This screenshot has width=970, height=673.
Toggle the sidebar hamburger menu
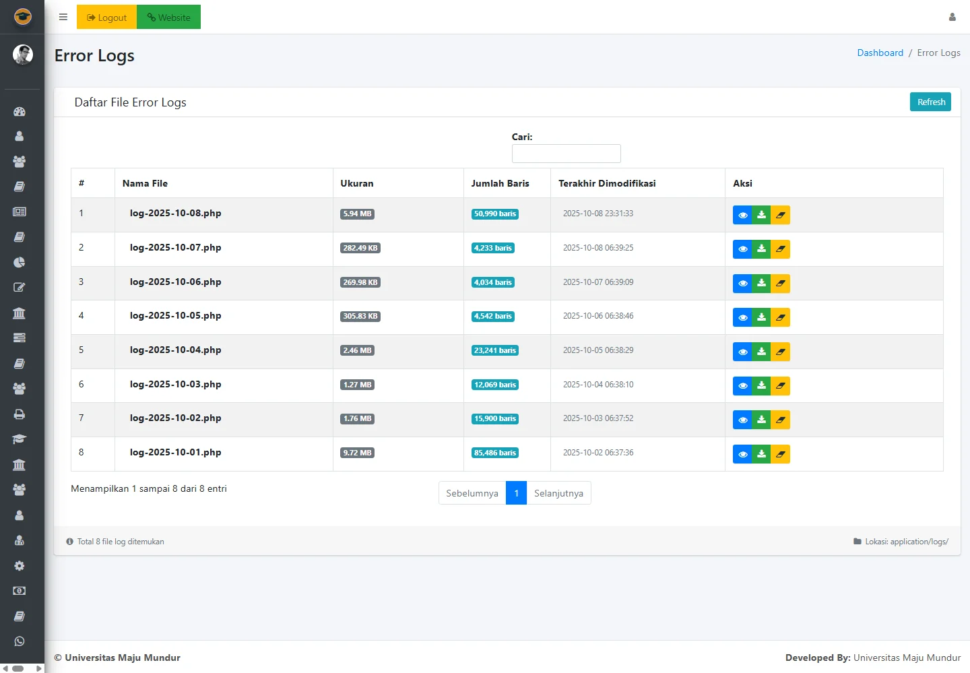tap(63, 18)
